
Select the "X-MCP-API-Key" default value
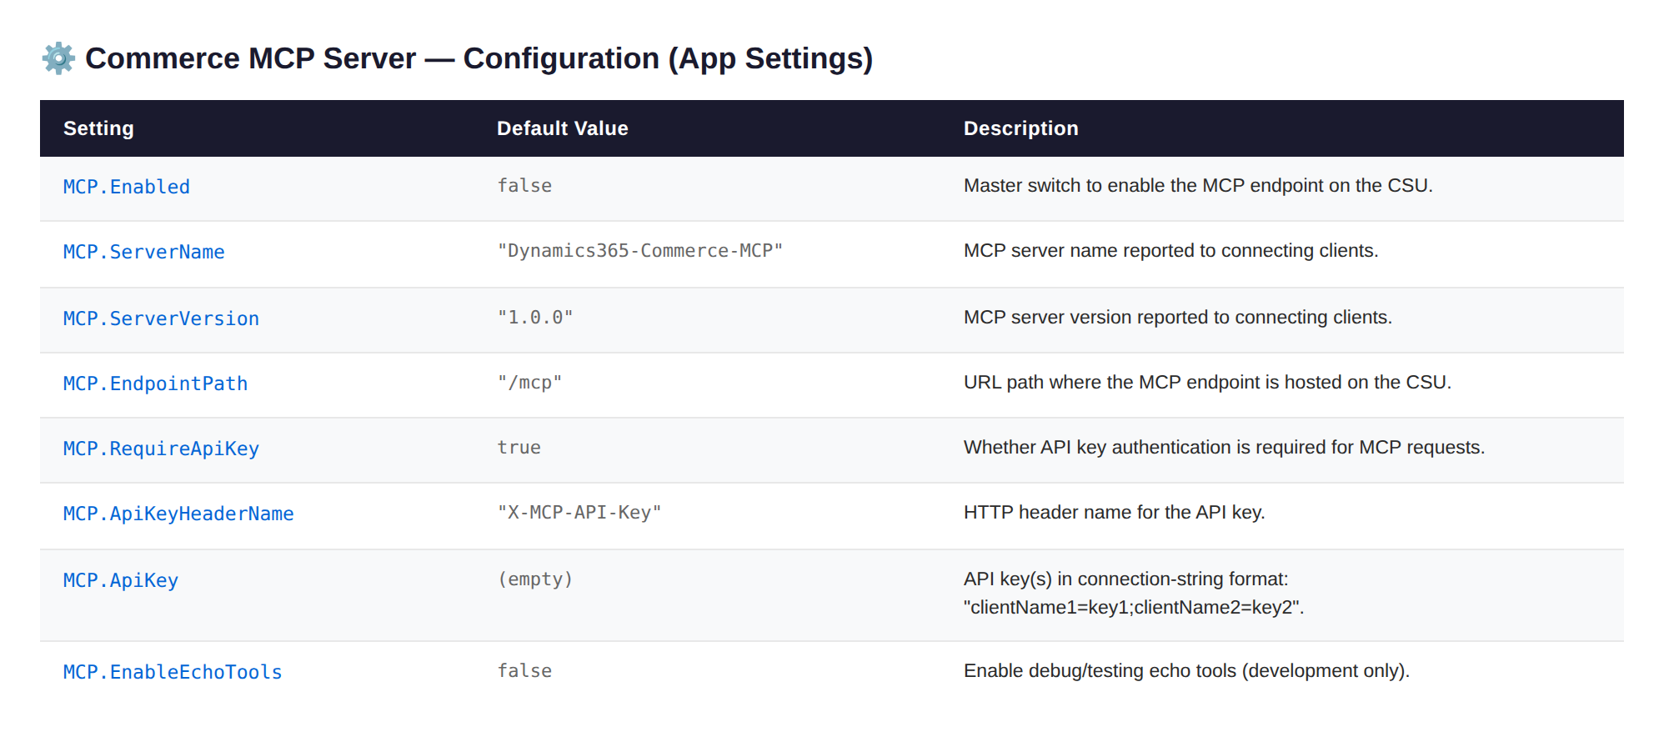tap(579, 513)
